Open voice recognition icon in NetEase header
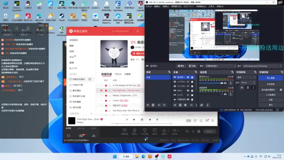The image size is (284, 160). (x=138, y=31)
